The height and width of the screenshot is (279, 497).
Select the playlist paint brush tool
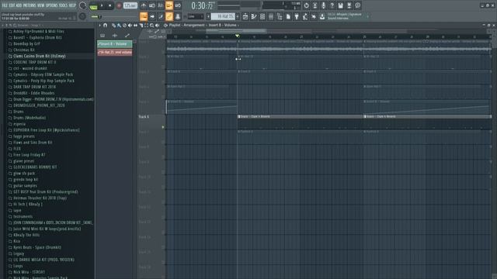click(119, 26)
